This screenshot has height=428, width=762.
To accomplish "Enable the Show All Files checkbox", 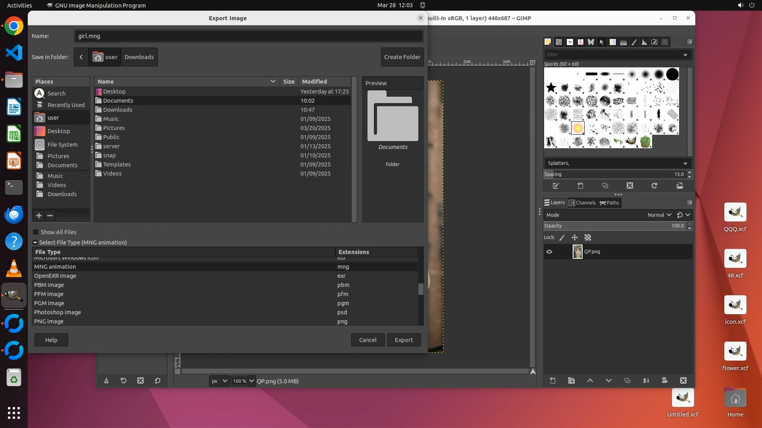I will coord(36,232).
